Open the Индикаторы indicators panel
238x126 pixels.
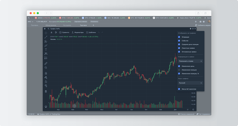point(78,32)
